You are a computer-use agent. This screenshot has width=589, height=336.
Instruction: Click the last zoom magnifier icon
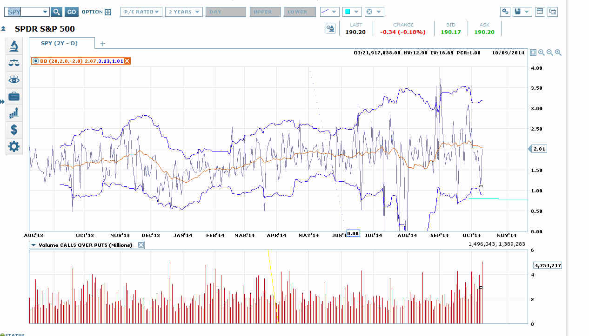pos(558,53)
